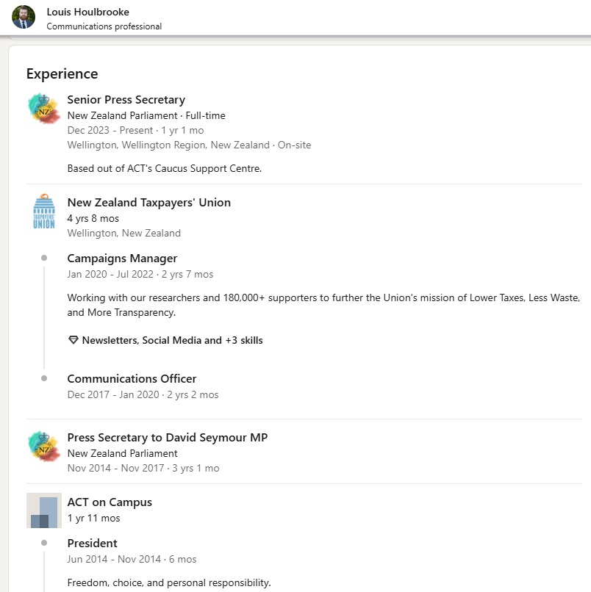Select the Campaigns Manager role title
The height and width of the screenshot is (592, 591).
122,259
